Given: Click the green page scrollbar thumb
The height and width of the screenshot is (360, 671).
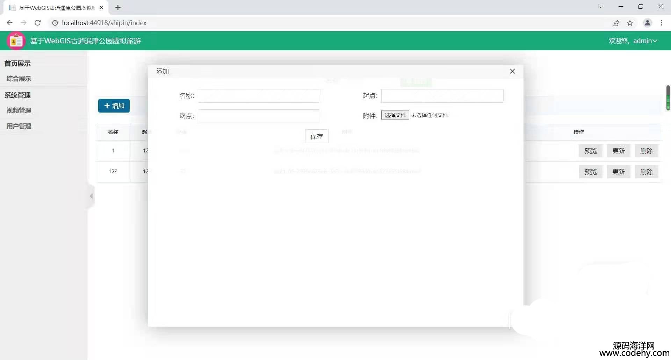Looking at the screenshot, I should (668, 98).
